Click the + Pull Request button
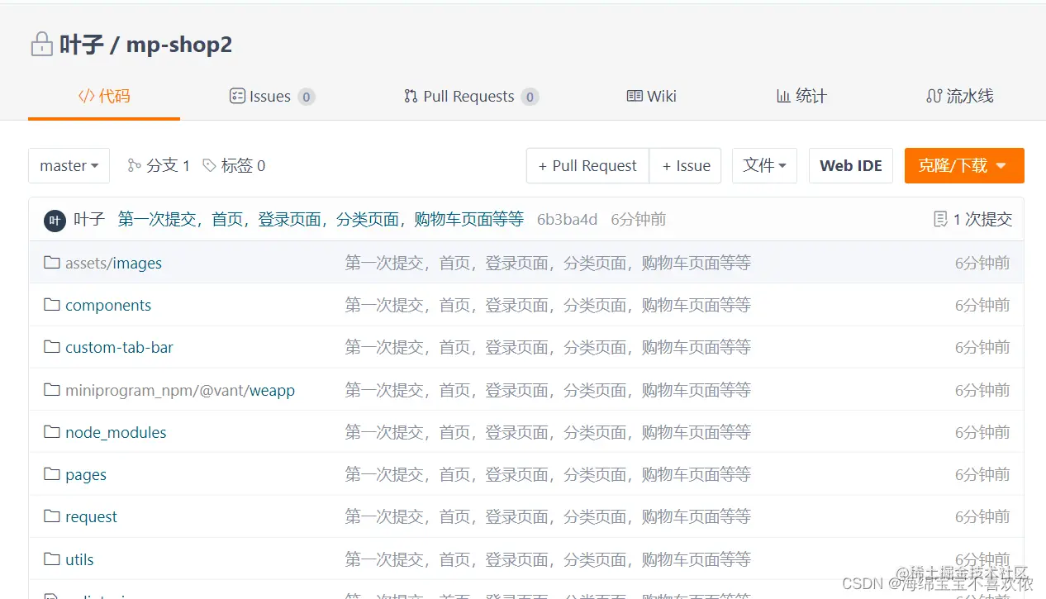 587,165
